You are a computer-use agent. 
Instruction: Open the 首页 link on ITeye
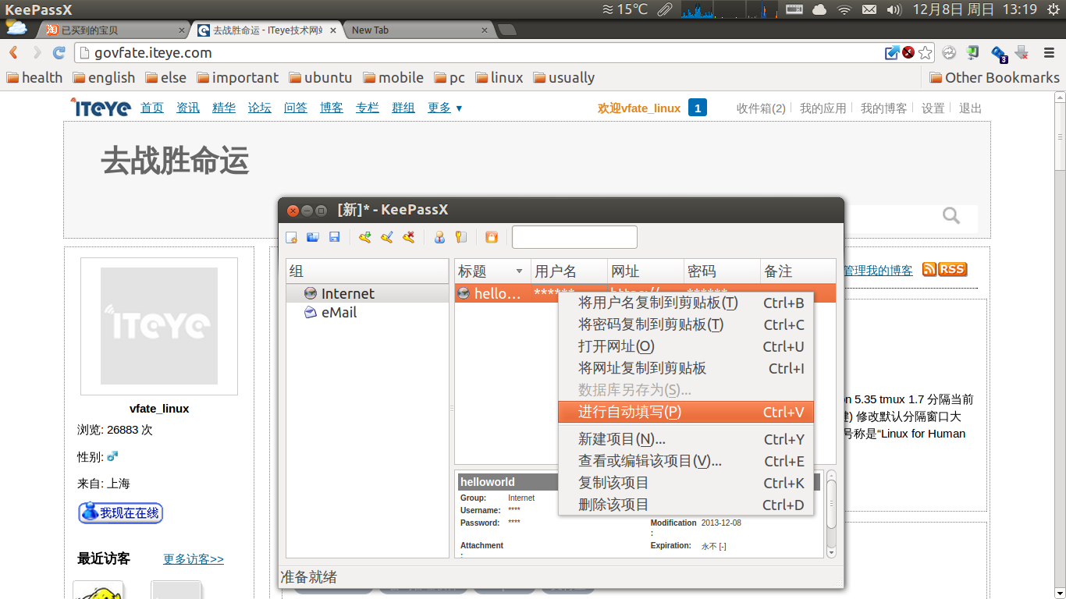[152, 108]
